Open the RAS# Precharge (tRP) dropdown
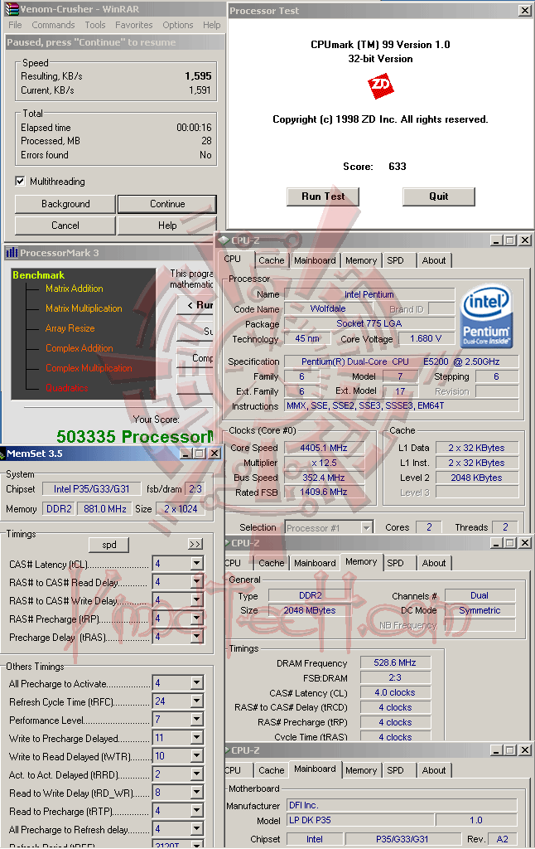Viewport: 535px width, 849px height. pyautogui.click(x=197, y=619)
